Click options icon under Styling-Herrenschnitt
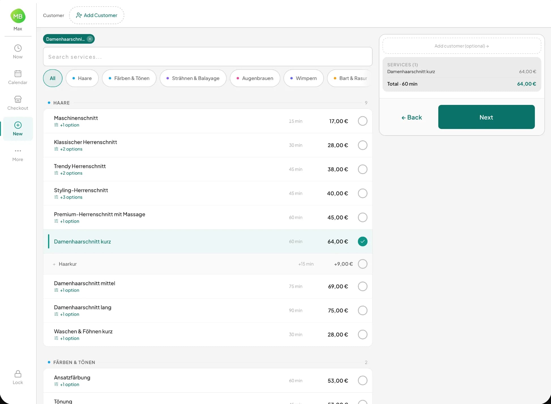 click(56, 197)
